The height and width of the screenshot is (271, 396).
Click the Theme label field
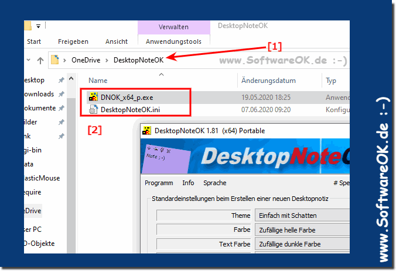203,216
